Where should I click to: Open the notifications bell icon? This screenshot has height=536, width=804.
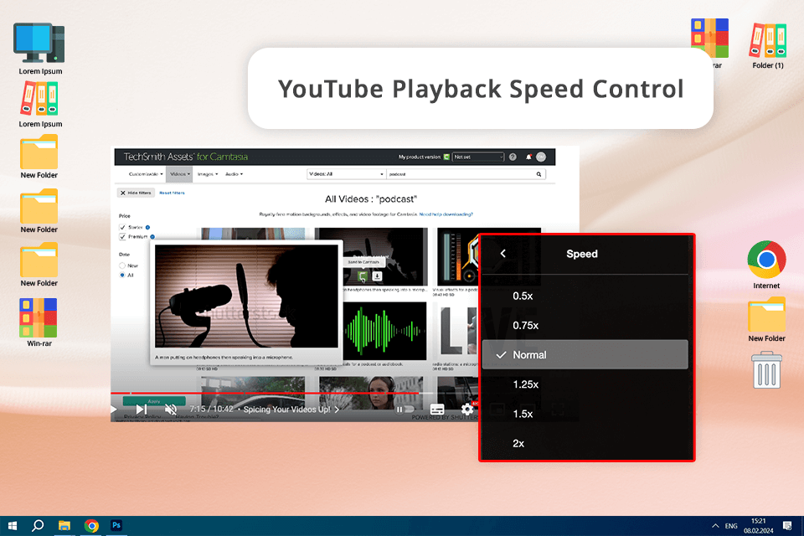coord(528,157)
